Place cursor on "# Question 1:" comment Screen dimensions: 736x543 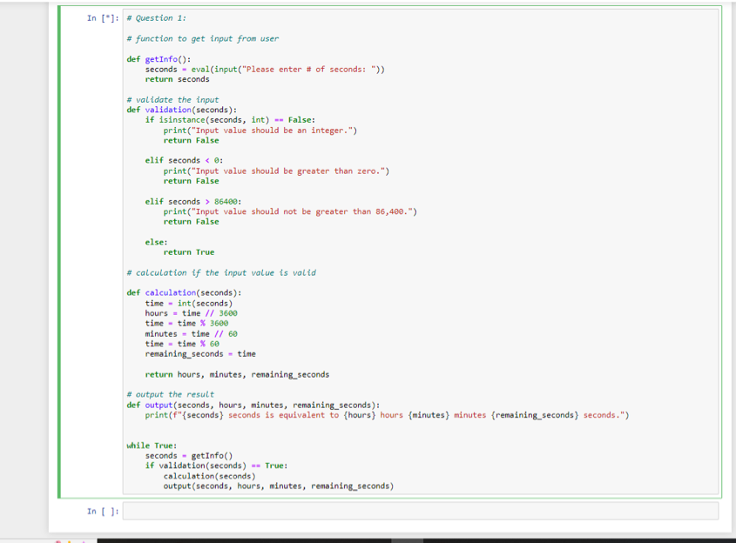(x=156, y=18)
